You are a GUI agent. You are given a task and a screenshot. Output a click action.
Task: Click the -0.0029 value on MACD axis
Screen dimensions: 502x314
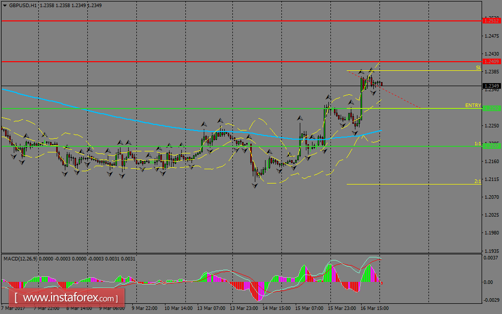pyautogui.click(x=490, y=300)
